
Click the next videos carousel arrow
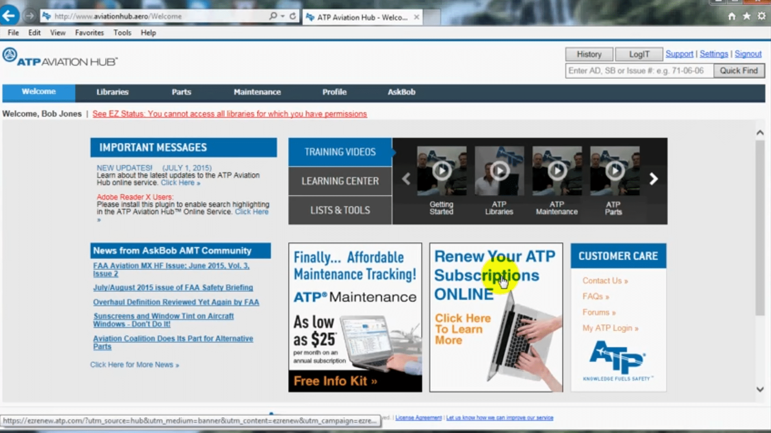[653, 179]
